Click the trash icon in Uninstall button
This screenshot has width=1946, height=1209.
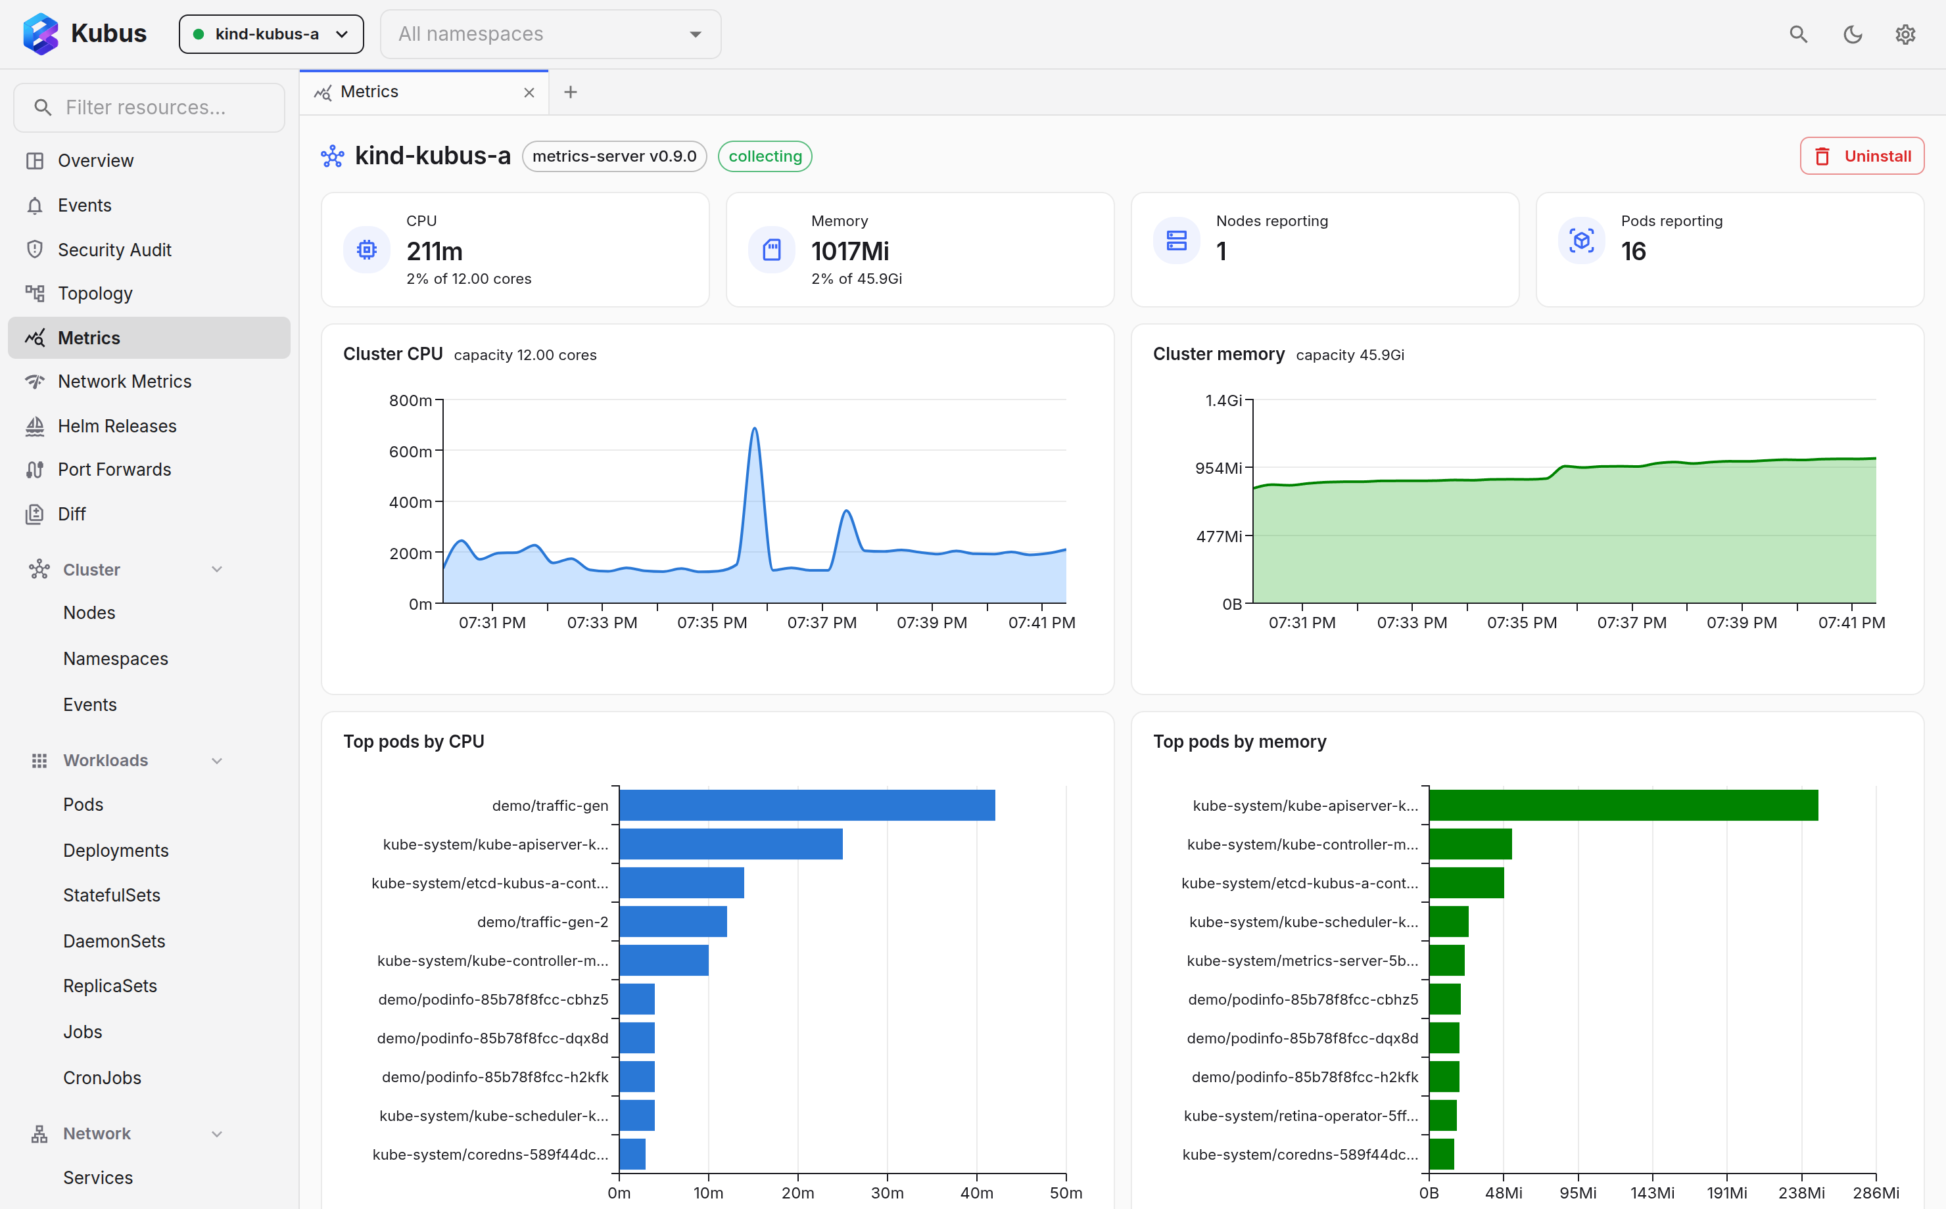pos(1822,156)
